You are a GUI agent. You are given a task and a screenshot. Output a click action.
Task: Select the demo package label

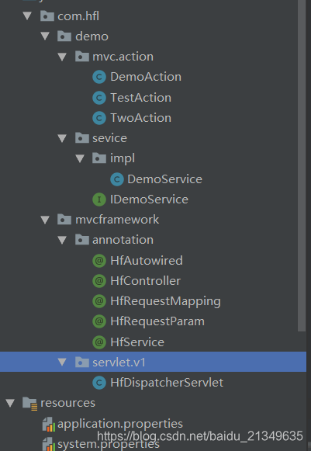(x=92, y=36)
